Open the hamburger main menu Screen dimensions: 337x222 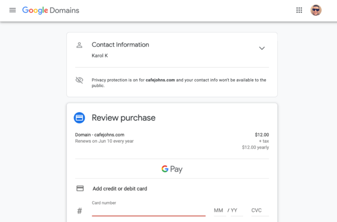12,10
